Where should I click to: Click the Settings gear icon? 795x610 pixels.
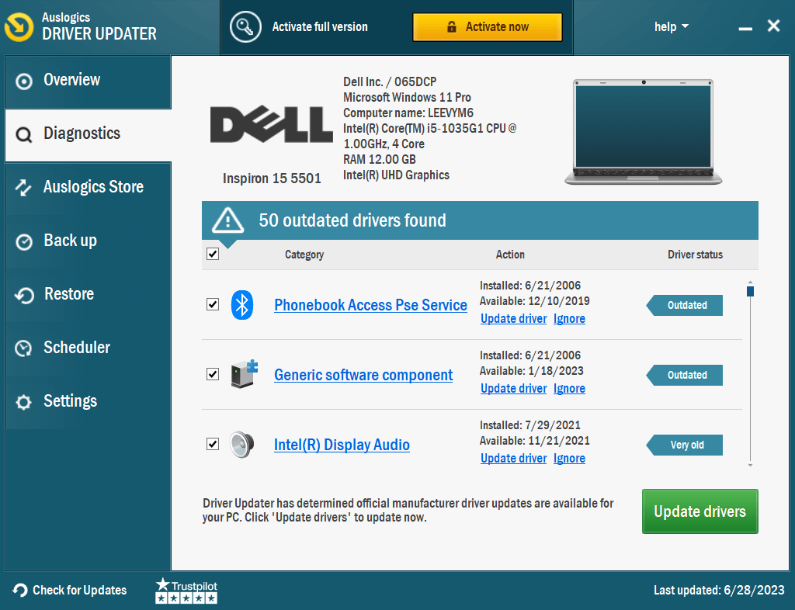(x=23, y=400)
